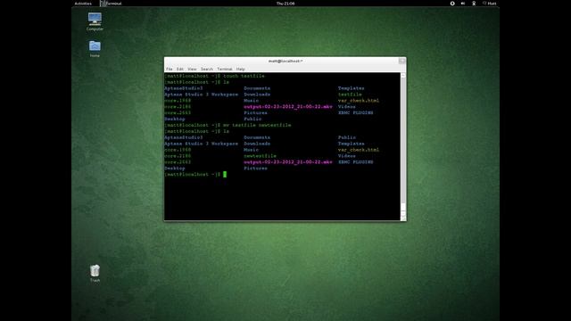The image size is (571, 321).
Task: Open the Terminal menu in menu bar
Action: coord(225,69)
